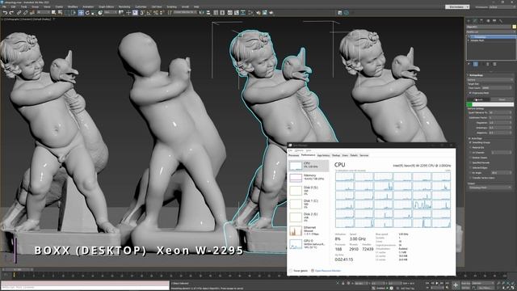Open the Render Setup icon

(258, 13)
